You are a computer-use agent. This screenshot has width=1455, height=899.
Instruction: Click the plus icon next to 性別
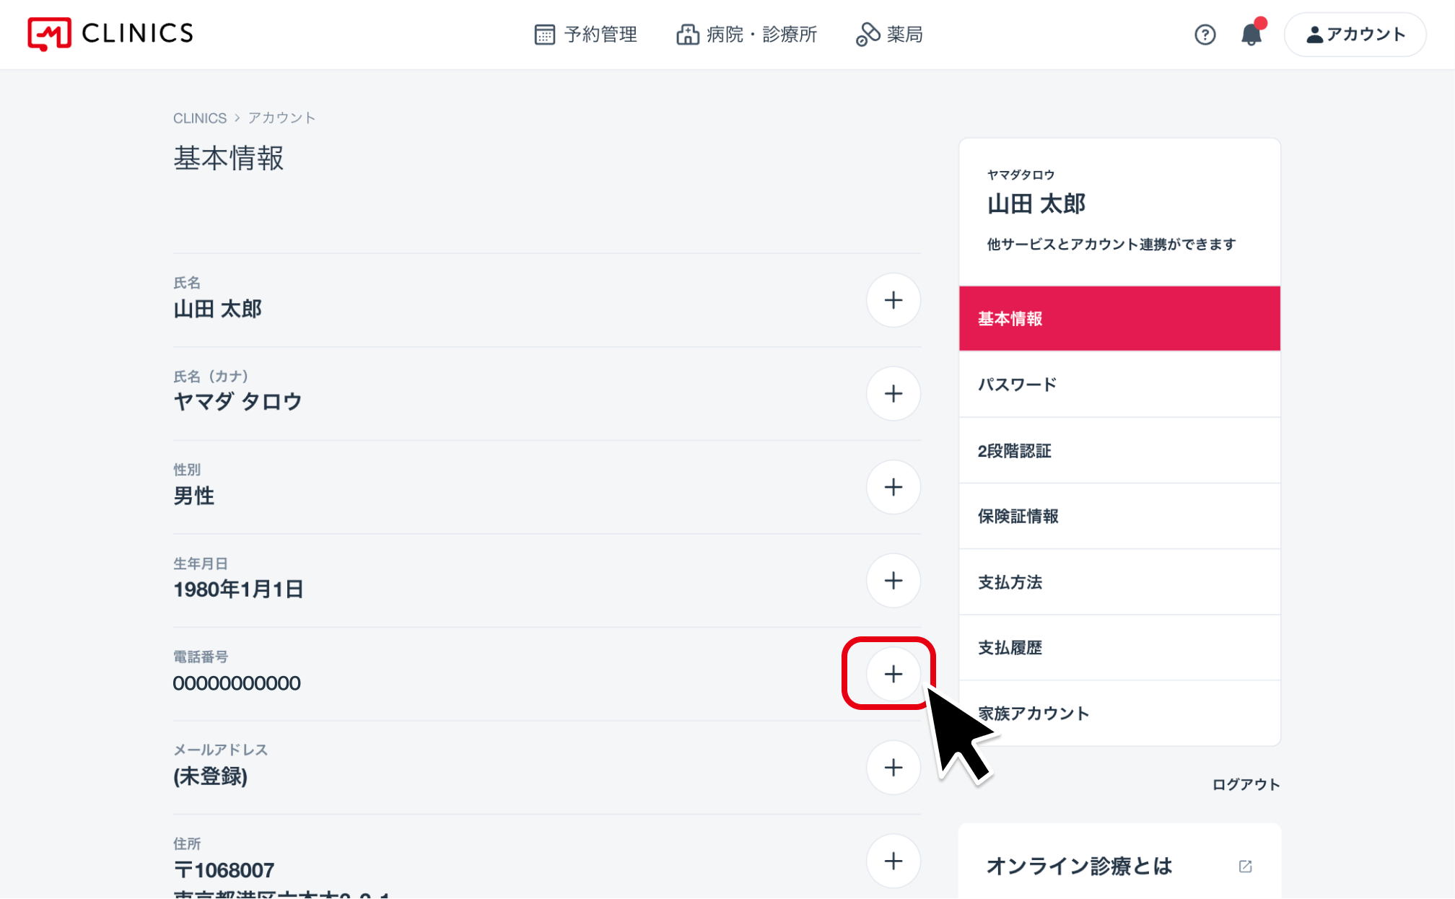pos(893,487)
